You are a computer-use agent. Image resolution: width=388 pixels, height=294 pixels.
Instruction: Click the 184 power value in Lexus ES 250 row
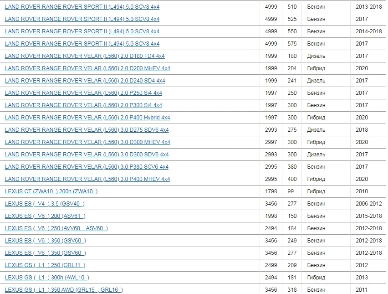292,228
